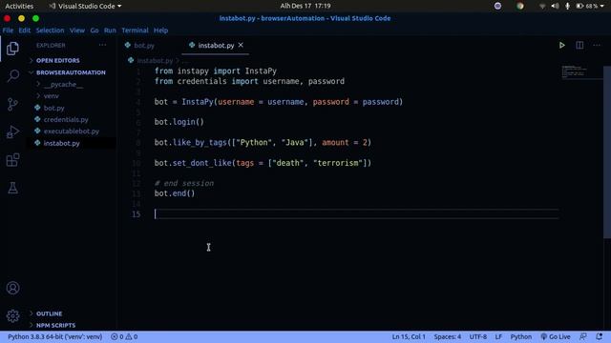This screenshot has height=343, width=611.
Task: Open the Manage gear icon
Action: 12,315
